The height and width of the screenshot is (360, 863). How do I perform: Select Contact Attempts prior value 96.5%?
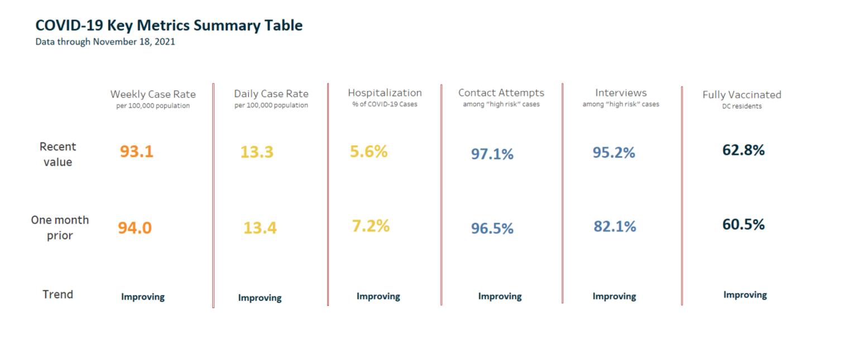point(492,228)
